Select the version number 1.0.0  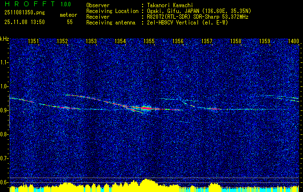[x=66, y=4]
